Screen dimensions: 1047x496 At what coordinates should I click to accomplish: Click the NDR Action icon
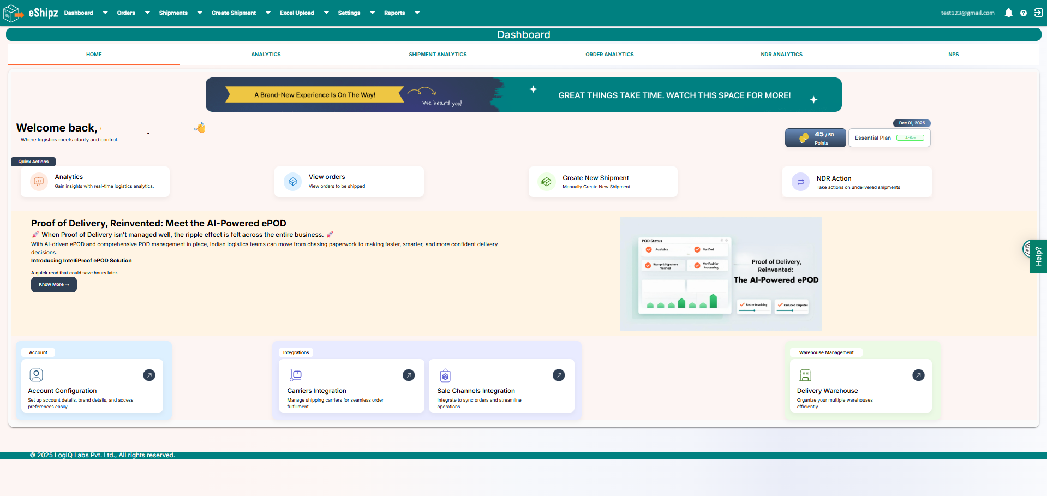point(800,182)
